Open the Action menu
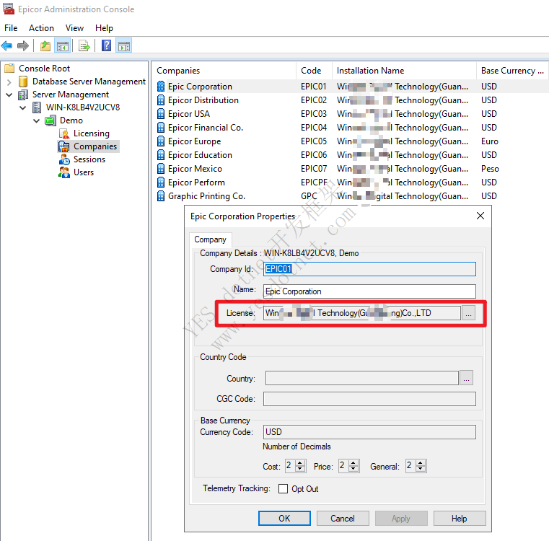 tap(41, 28)
